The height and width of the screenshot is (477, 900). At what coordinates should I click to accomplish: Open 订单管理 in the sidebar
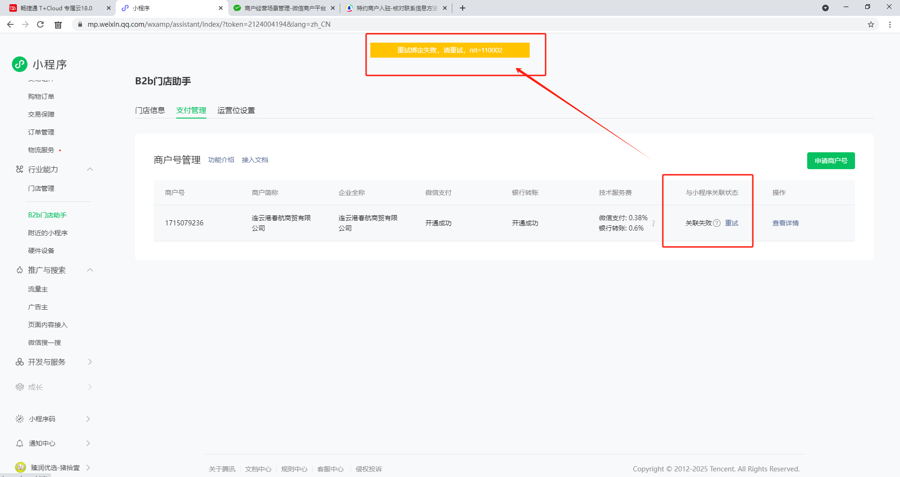coord(41,132)
